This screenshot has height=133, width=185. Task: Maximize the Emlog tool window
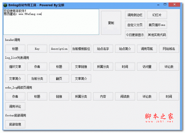pos(165,5)
